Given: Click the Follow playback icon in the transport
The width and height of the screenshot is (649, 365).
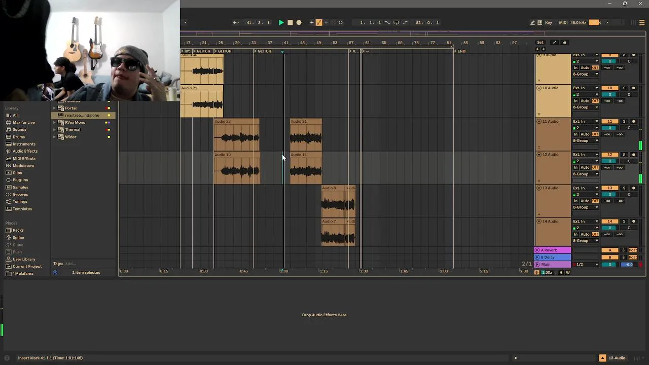Looking at the screenshot, I should pos(235,23).
